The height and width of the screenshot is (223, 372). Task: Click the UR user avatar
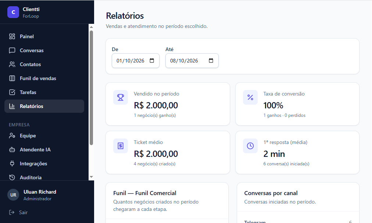13,195
